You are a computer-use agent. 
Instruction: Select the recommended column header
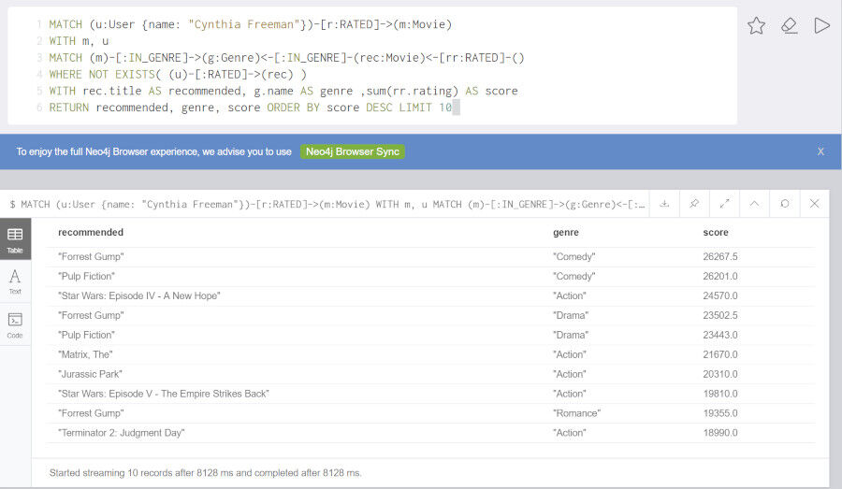(x=91, y=233)
